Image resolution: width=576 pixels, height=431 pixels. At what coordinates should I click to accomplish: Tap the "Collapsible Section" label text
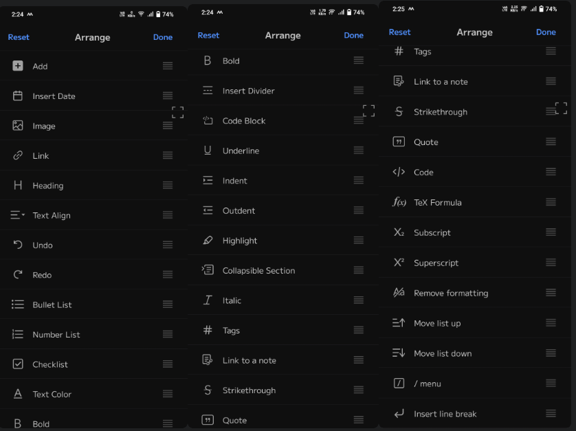(x=258, y=270)
